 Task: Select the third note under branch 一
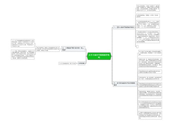coord(148,24)
